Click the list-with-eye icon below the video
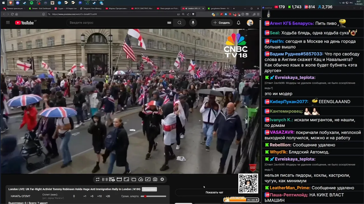 point(112,179)
